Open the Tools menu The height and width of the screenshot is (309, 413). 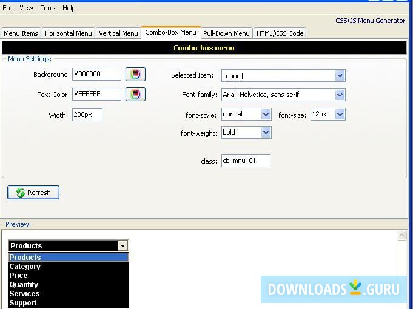[x=48, y=8]
